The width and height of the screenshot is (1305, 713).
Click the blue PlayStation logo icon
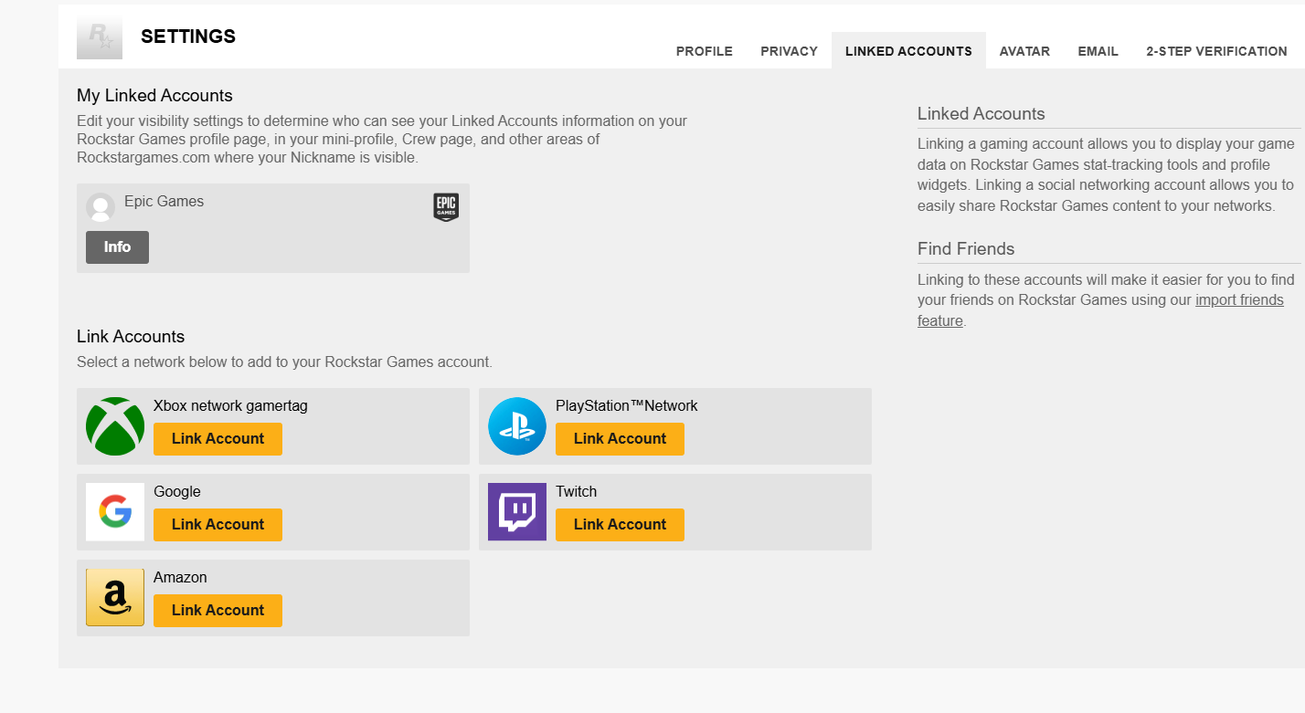[517, 426]
